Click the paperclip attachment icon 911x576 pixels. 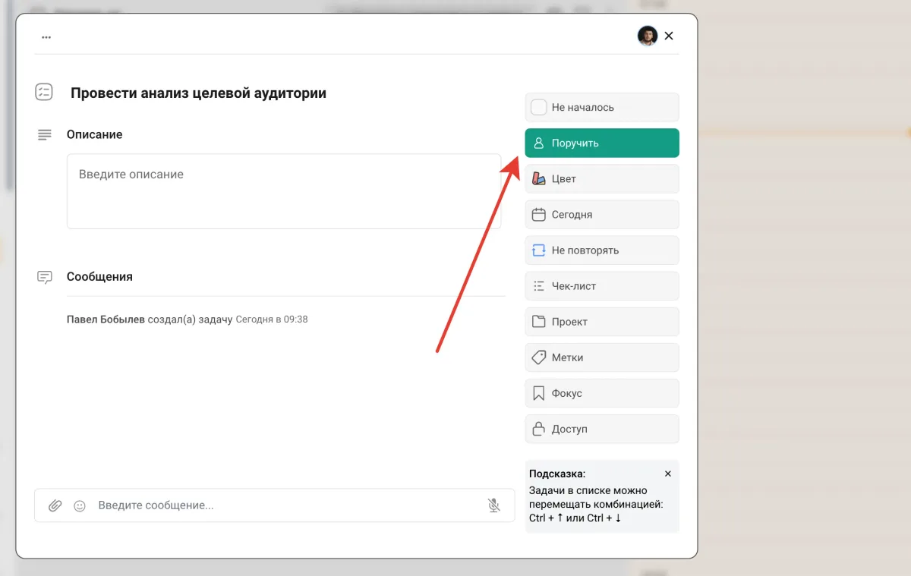pos(55,505)
